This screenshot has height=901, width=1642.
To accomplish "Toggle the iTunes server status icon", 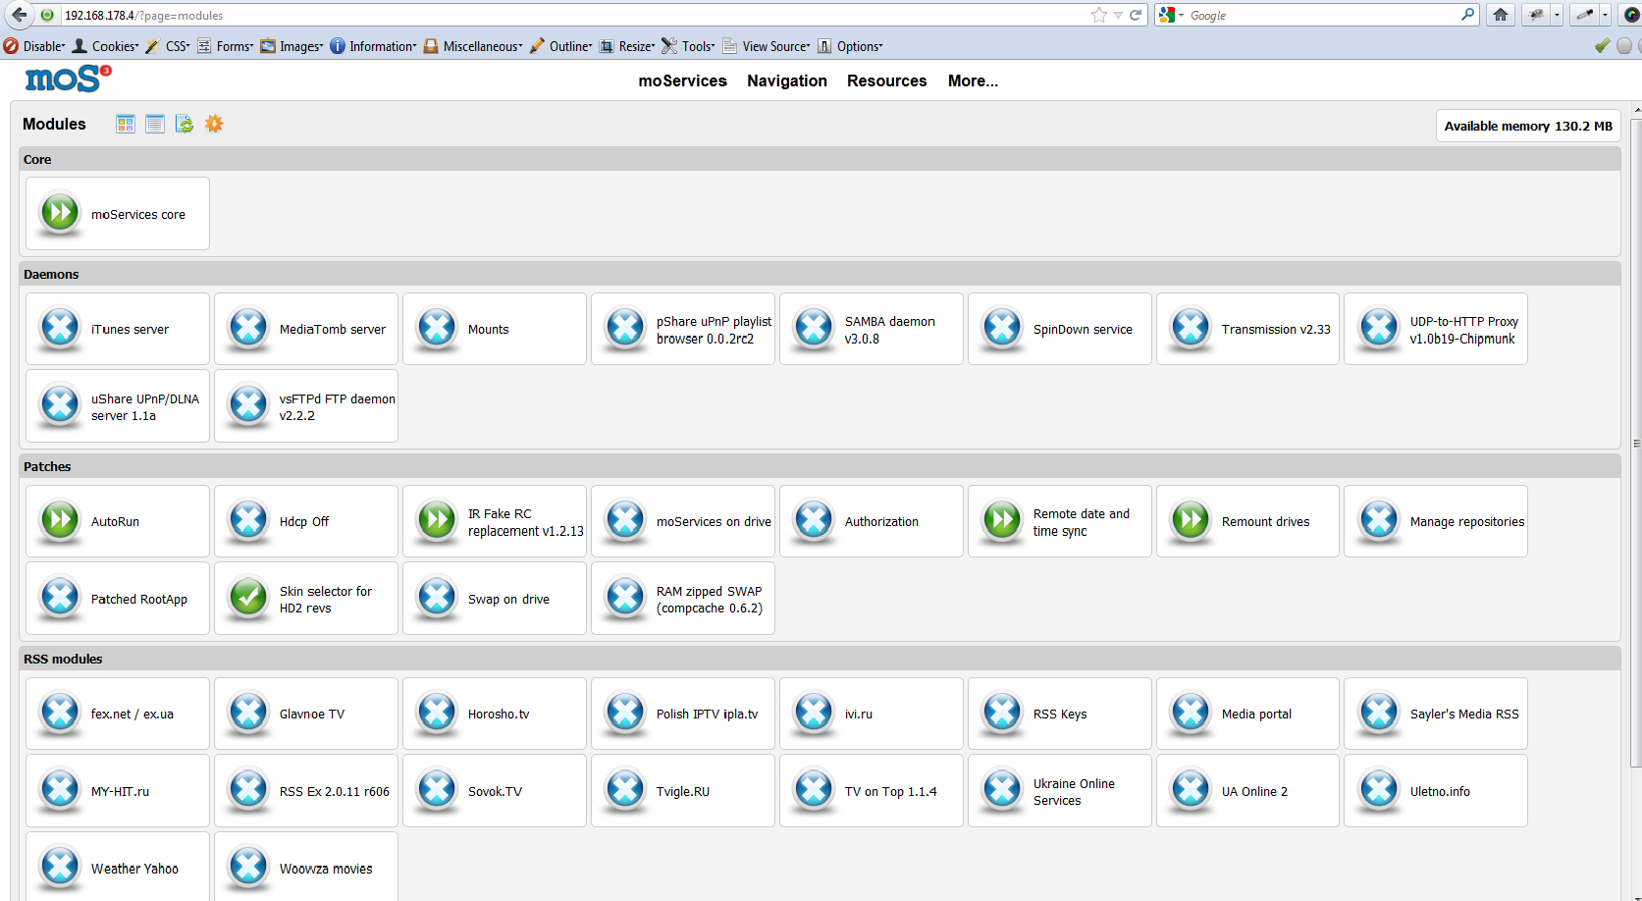I will [x=60, y=328].
